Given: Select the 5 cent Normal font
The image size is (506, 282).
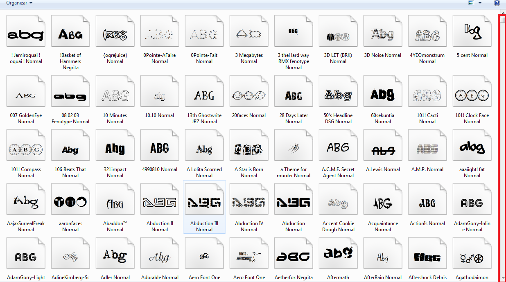Looking at the screenshot, I should (472, 35).
